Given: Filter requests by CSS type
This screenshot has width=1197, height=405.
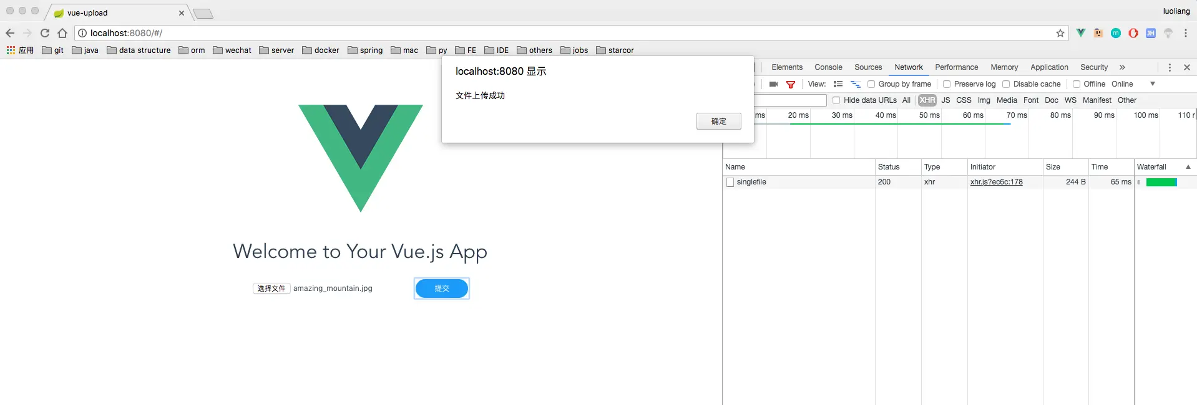Looking at the screenshot, I should click(964, 100).
